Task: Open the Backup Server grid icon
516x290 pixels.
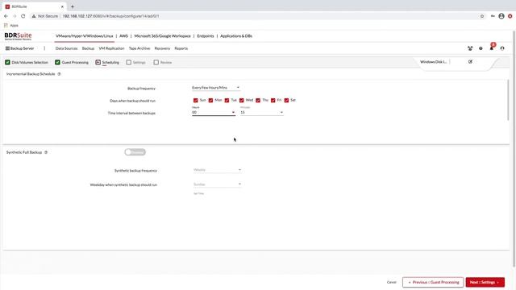Action: pyautogui.click(x=7, y=48)
